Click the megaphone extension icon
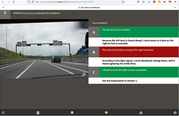The image size is (179, 116). tap(165, 2)
